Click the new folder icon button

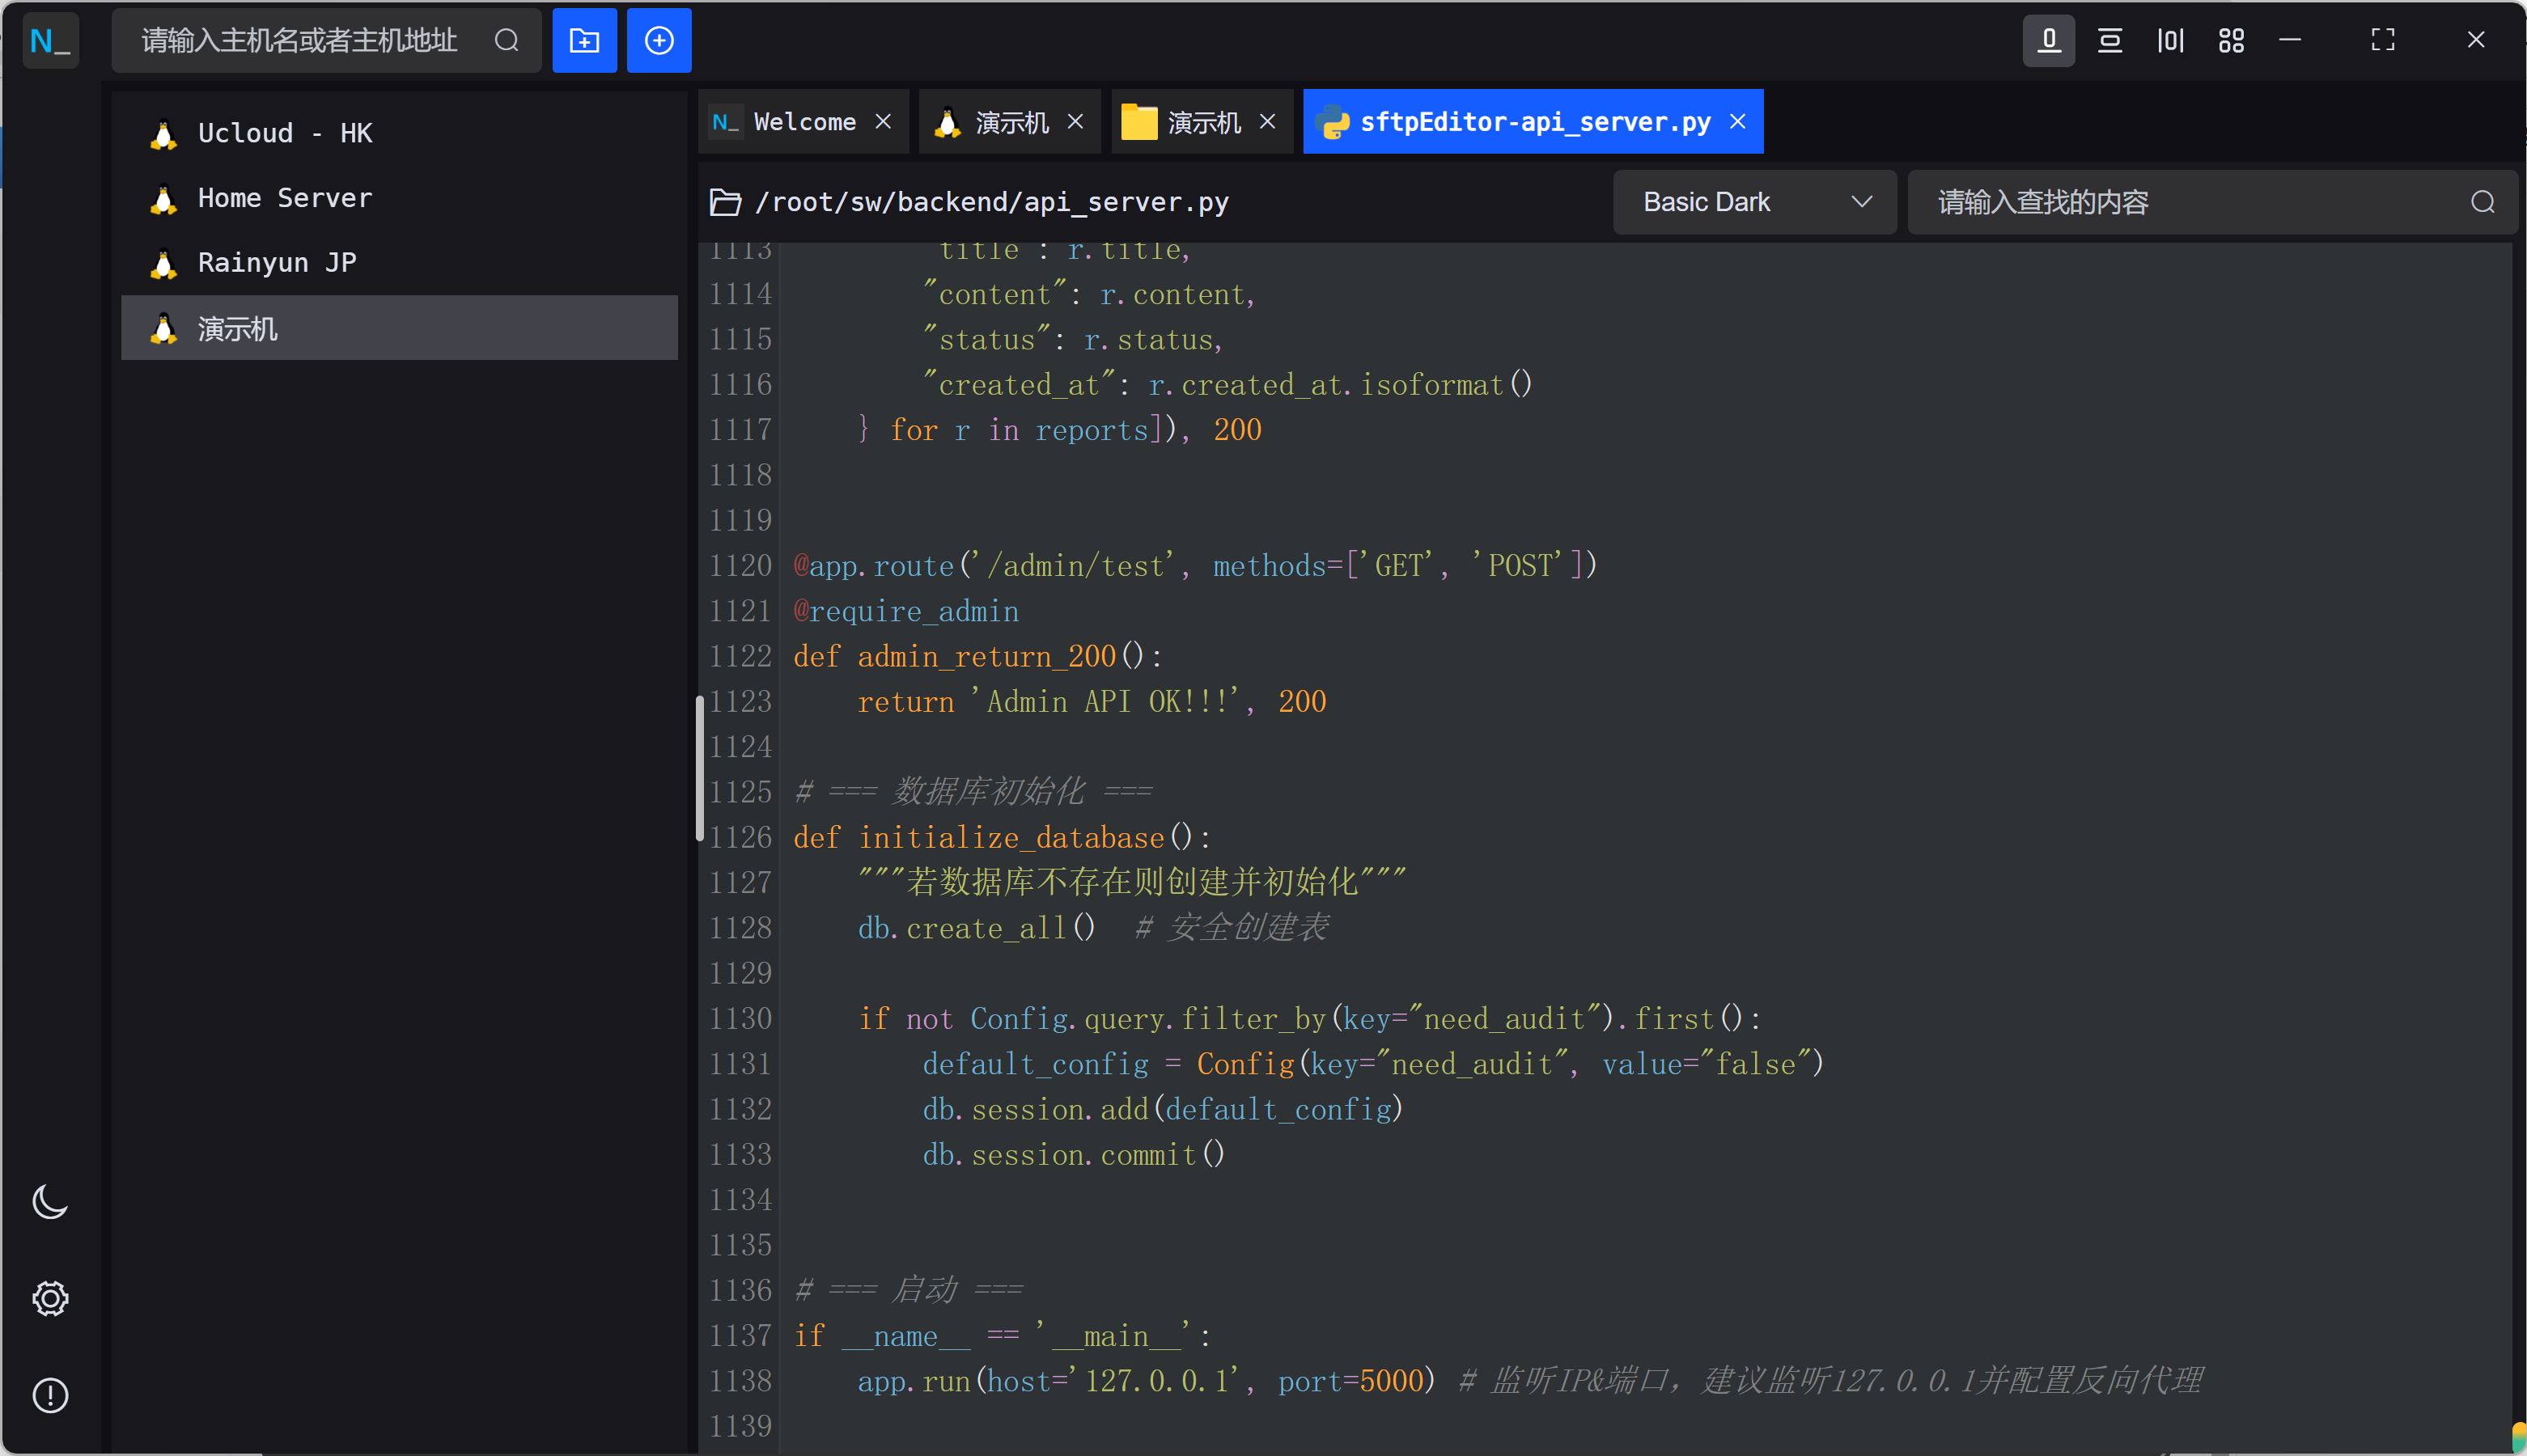coord(584,41)
